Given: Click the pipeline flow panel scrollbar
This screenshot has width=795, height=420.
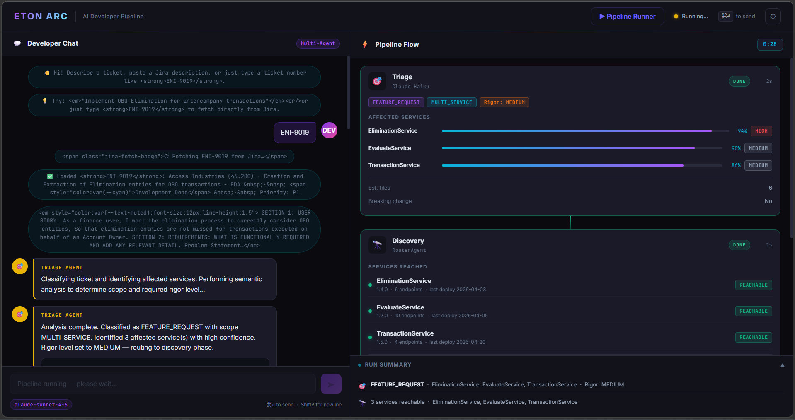Looking at the screenshot, I should 792,147.
